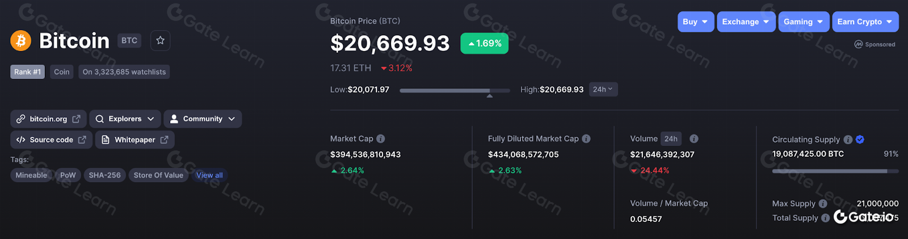Click the low-high price range slider

[x=454, y=90]
